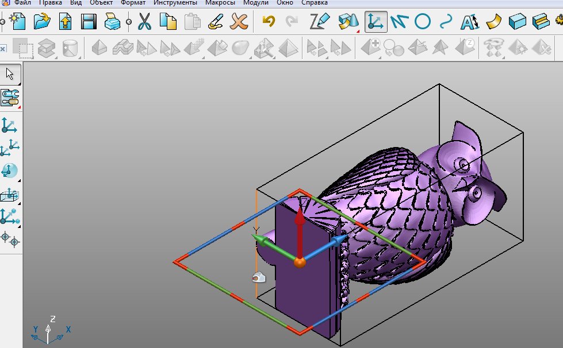This screenshot has height=348, width=563.
Task: Click the mesh from surface stepped icon
Action: [123, 48]
